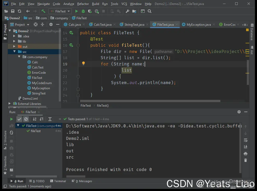The width and height of the screenshot is (257, 191).
Task: Open Run panel settings gear
Action: tap(239, 112)
